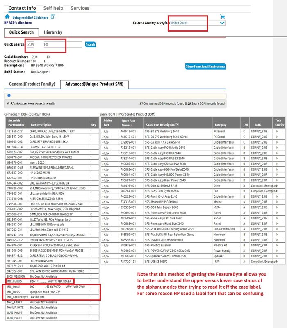Select assembly part 854876-001 row

coord(52,245)
